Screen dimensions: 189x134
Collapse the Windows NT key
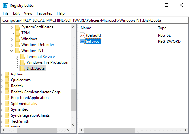pyautogui.click(x=12, y=51)
